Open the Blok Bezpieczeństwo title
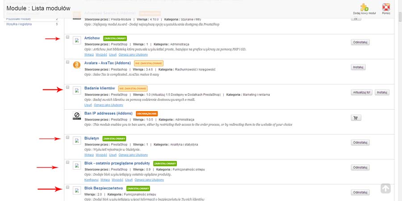This screenshot has width=402, height=201. (104, 188)
